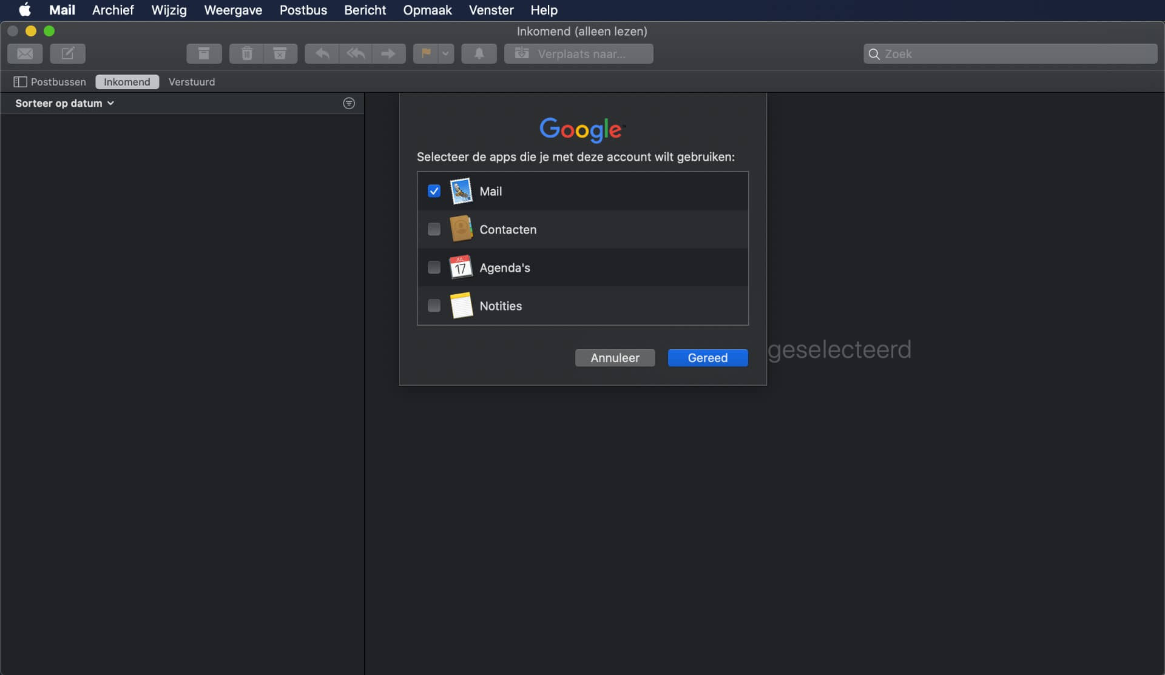The image size is (1165, 675).
Task: Archive message using the toolbar box icon
Action: [204, 53]
